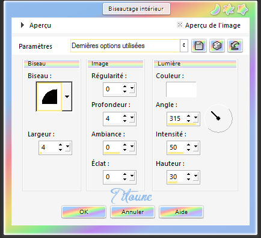Open the Angle slider dropdown arrow
This screenshot has height=238, width=261.
(x=195, y=118)
